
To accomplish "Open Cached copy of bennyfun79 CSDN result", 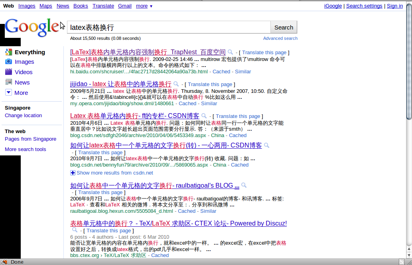I will pyautogui.click(x=240, y=165).
